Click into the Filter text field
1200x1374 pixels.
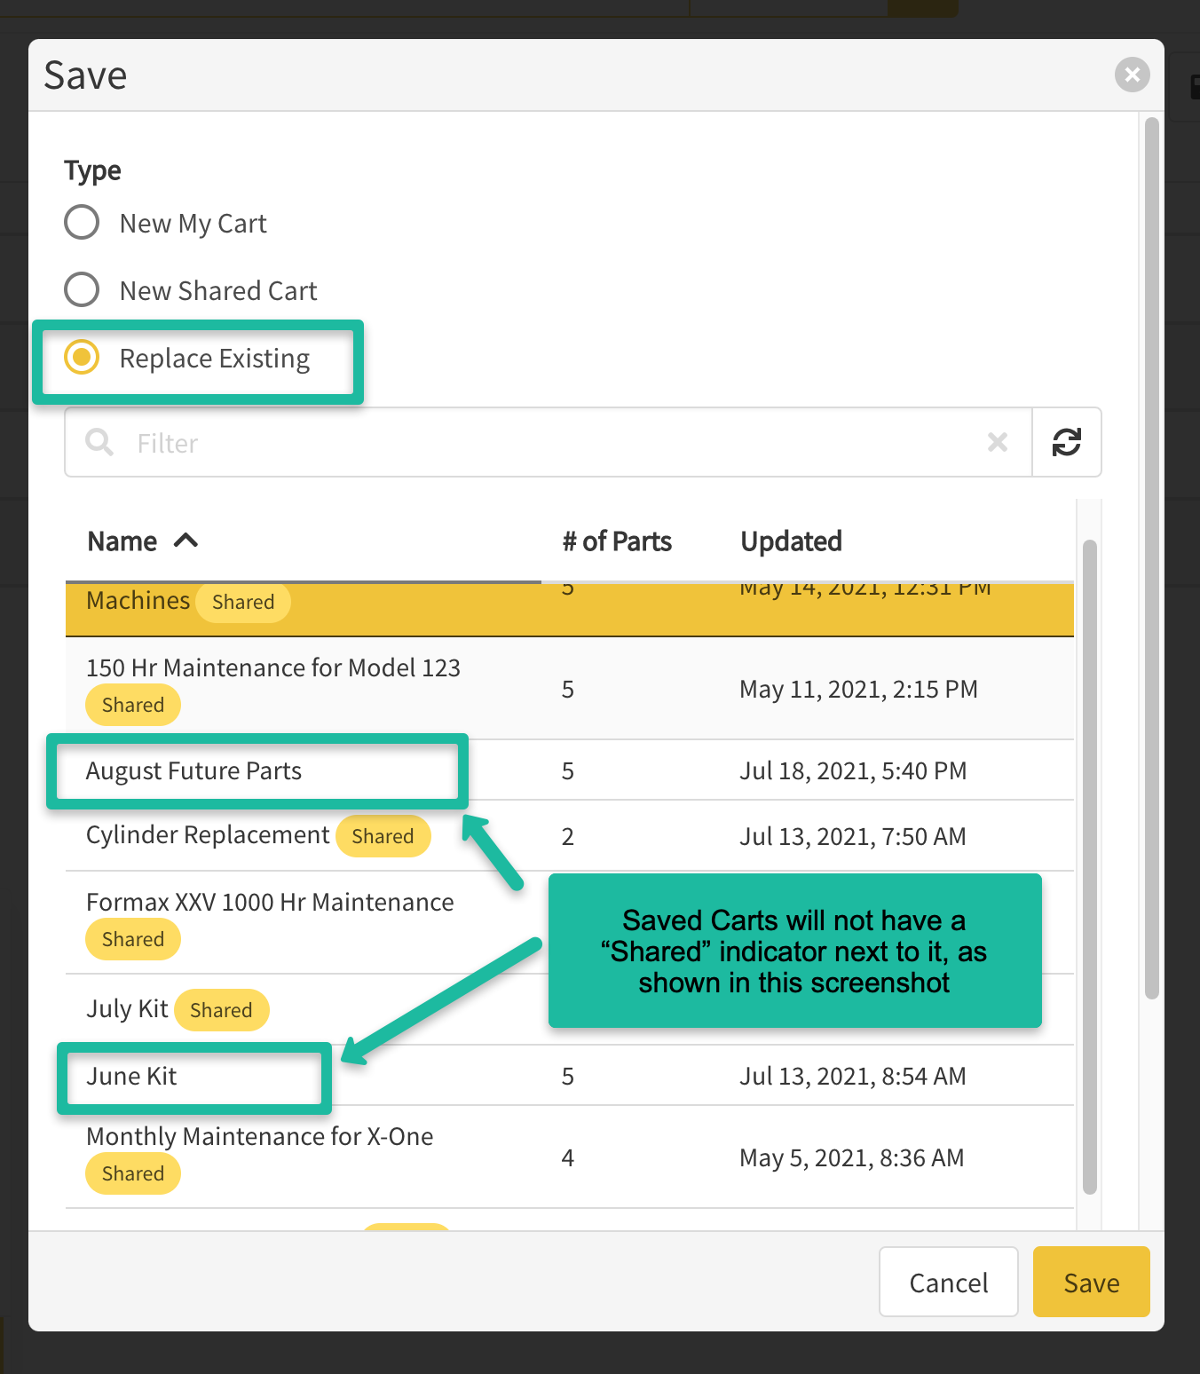pyautogui.click(x=550, y=442)
